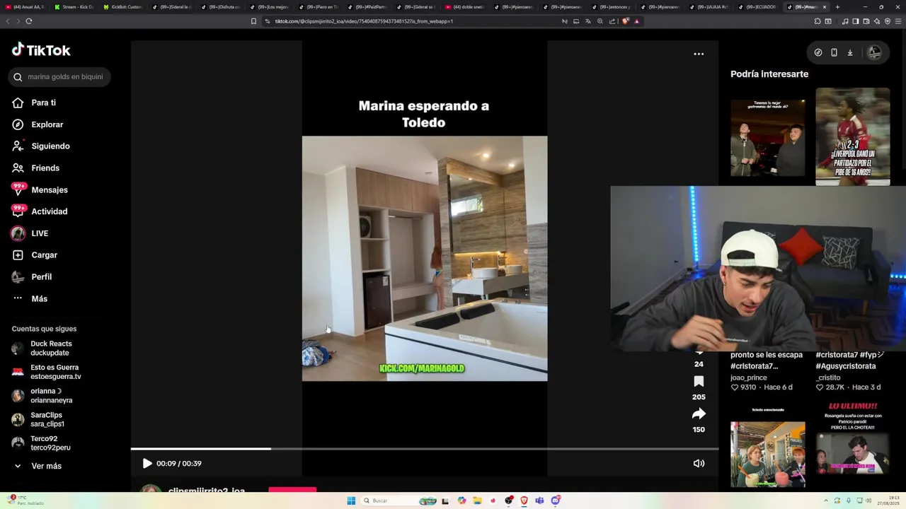Screen dimensions: 906x509
Task: Toggle the browser sidebar panel
Action: click(x=855, y=21)
